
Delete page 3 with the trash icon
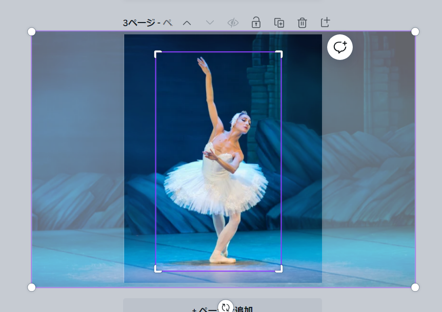point(302,23)
